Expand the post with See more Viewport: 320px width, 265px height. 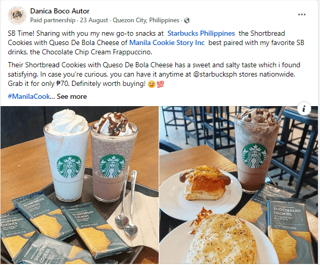pos(72,96)
